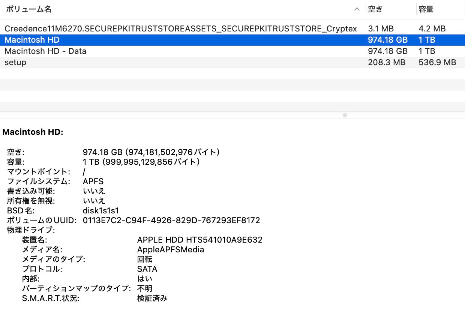Select the Creedence11M6270 Cryptex volume row

tap(180, 28)
